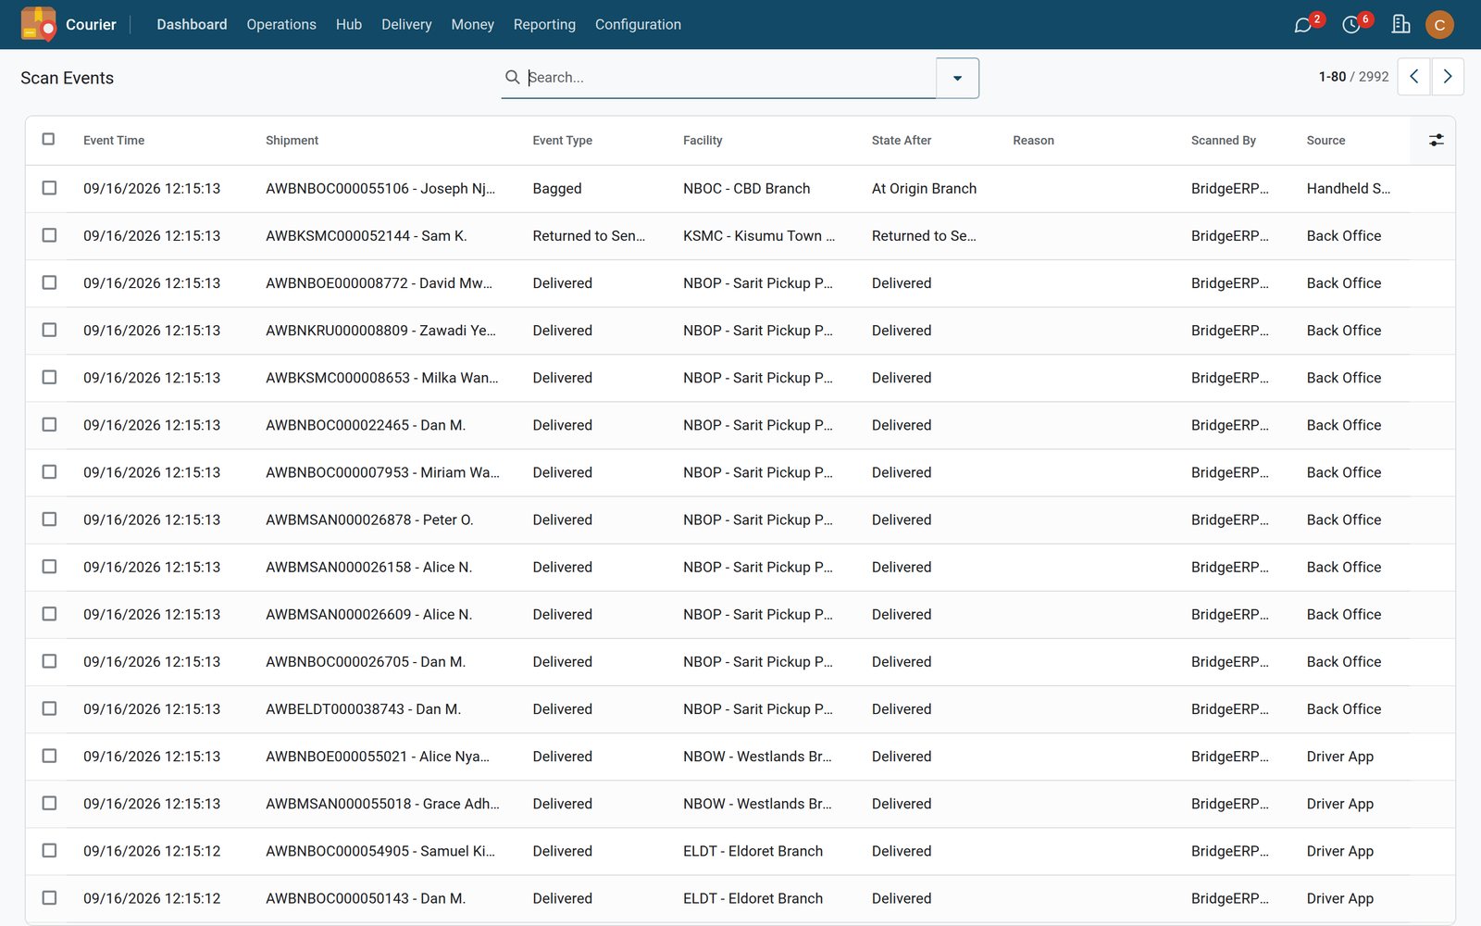Screen dimensions: 1481x926
Task: Click the Returned to Sen... event type cell
Action: 589,235
